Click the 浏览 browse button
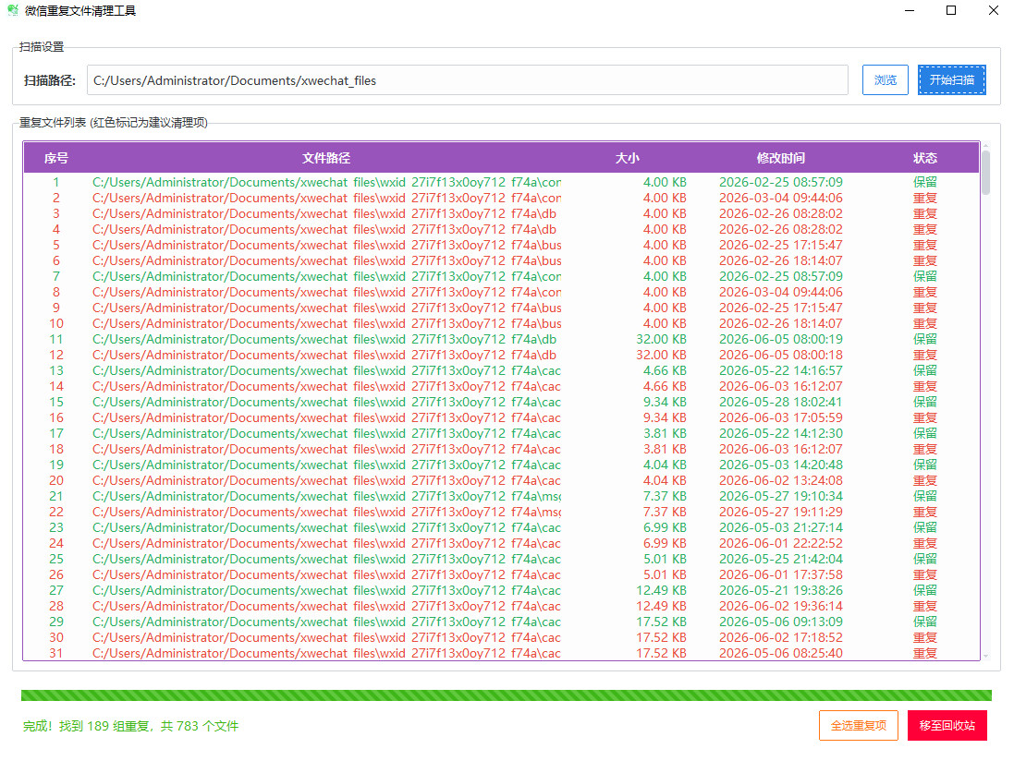1014x761 pixels. 885,80
